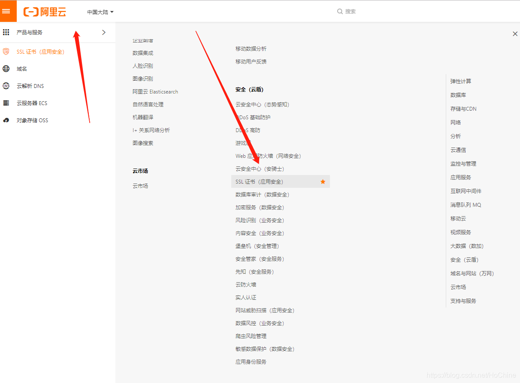This screenshot has height=383, width=520.
Task: Open 内容安全（业务安全） link
Action: coord(260,233)
